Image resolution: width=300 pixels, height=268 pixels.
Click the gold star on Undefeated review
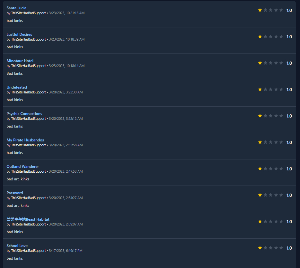click(260, 90)
